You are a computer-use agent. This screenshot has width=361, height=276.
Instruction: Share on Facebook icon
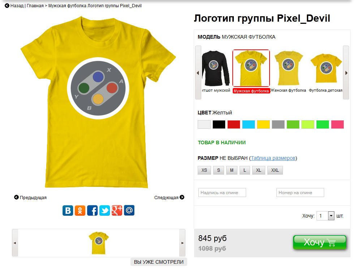(92, 210)
